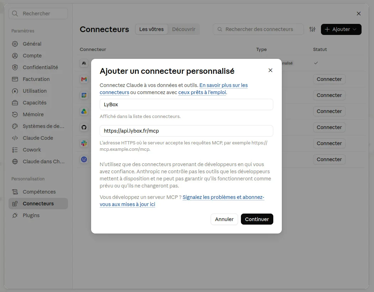Open Capacités settings section

pyautogui.click(x=38, y=103)
